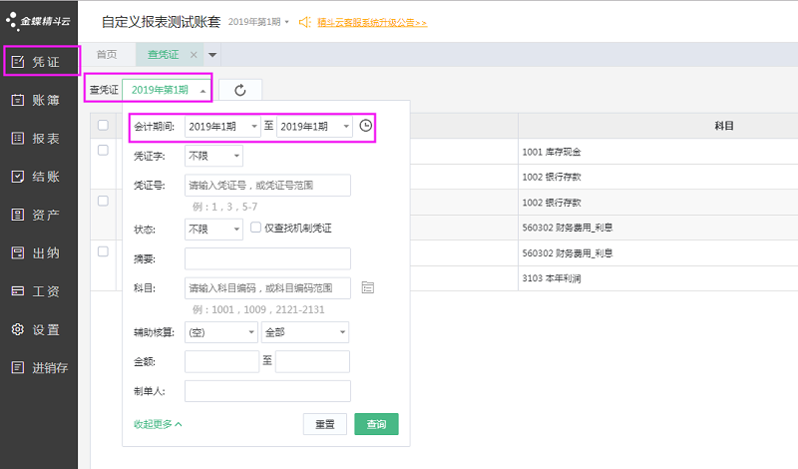
Task: Click into the 摘要 input field
Action: point(267,258)
